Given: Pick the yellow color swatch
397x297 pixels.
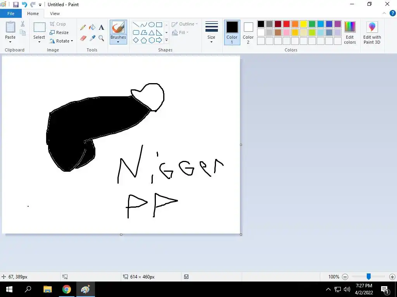Looking at the screenshot, I should tap(303, 24).
